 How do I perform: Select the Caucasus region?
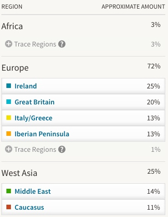point(29,207)
